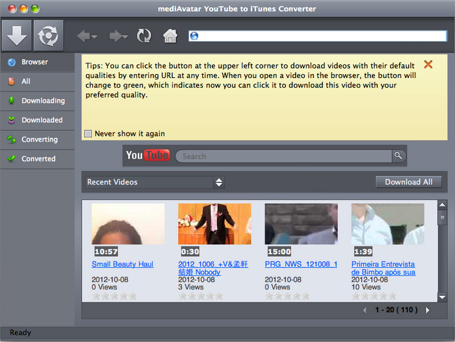455x342 pixels.
Task: Click the YouTube Search field
Action: coord(284,156)
